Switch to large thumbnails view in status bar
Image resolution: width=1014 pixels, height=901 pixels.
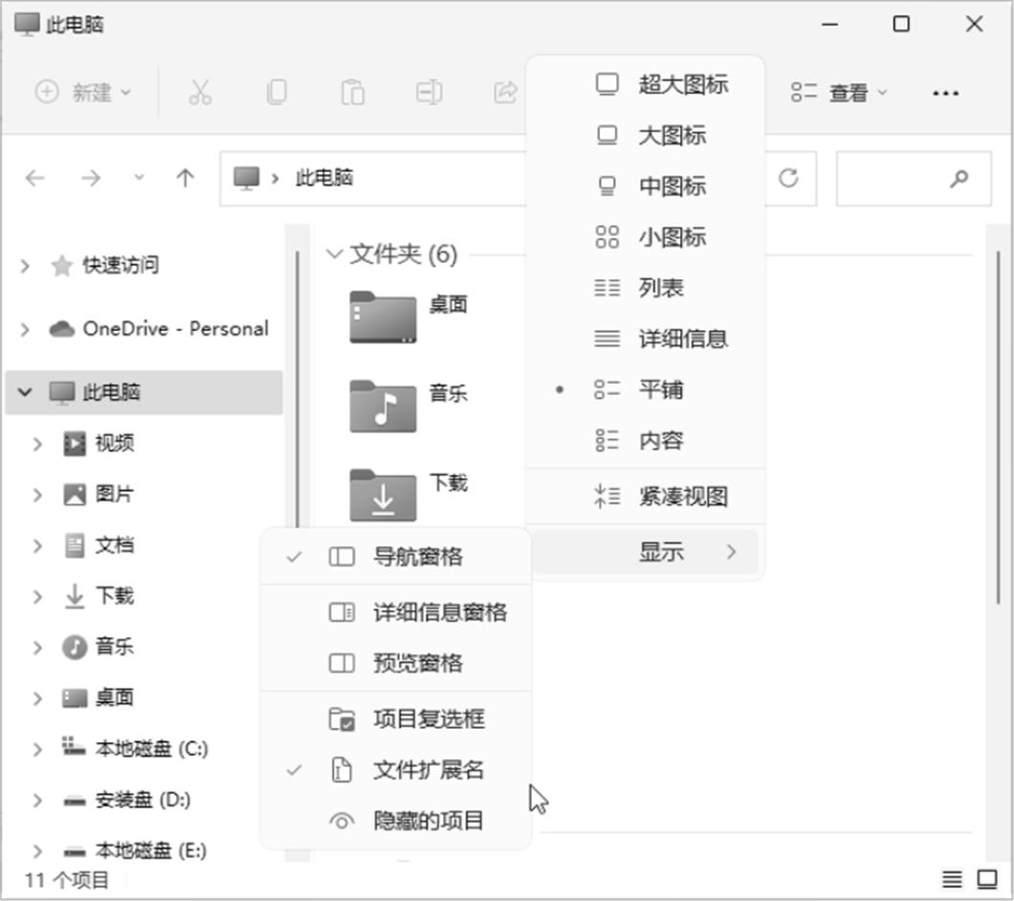[986, 879]
